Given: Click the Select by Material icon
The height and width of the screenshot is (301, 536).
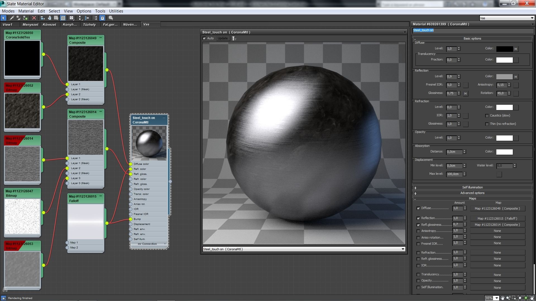Looking at the screenshot, I should (x=111, y=18).
